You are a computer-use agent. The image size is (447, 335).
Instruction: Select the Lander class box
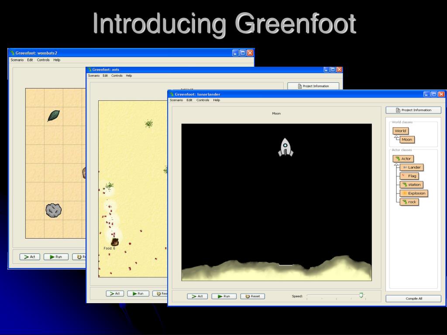tap(411, 167)
